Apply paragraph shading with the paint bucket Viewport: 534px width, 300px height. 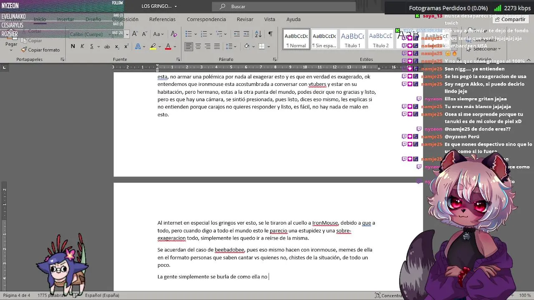(247, 46)
